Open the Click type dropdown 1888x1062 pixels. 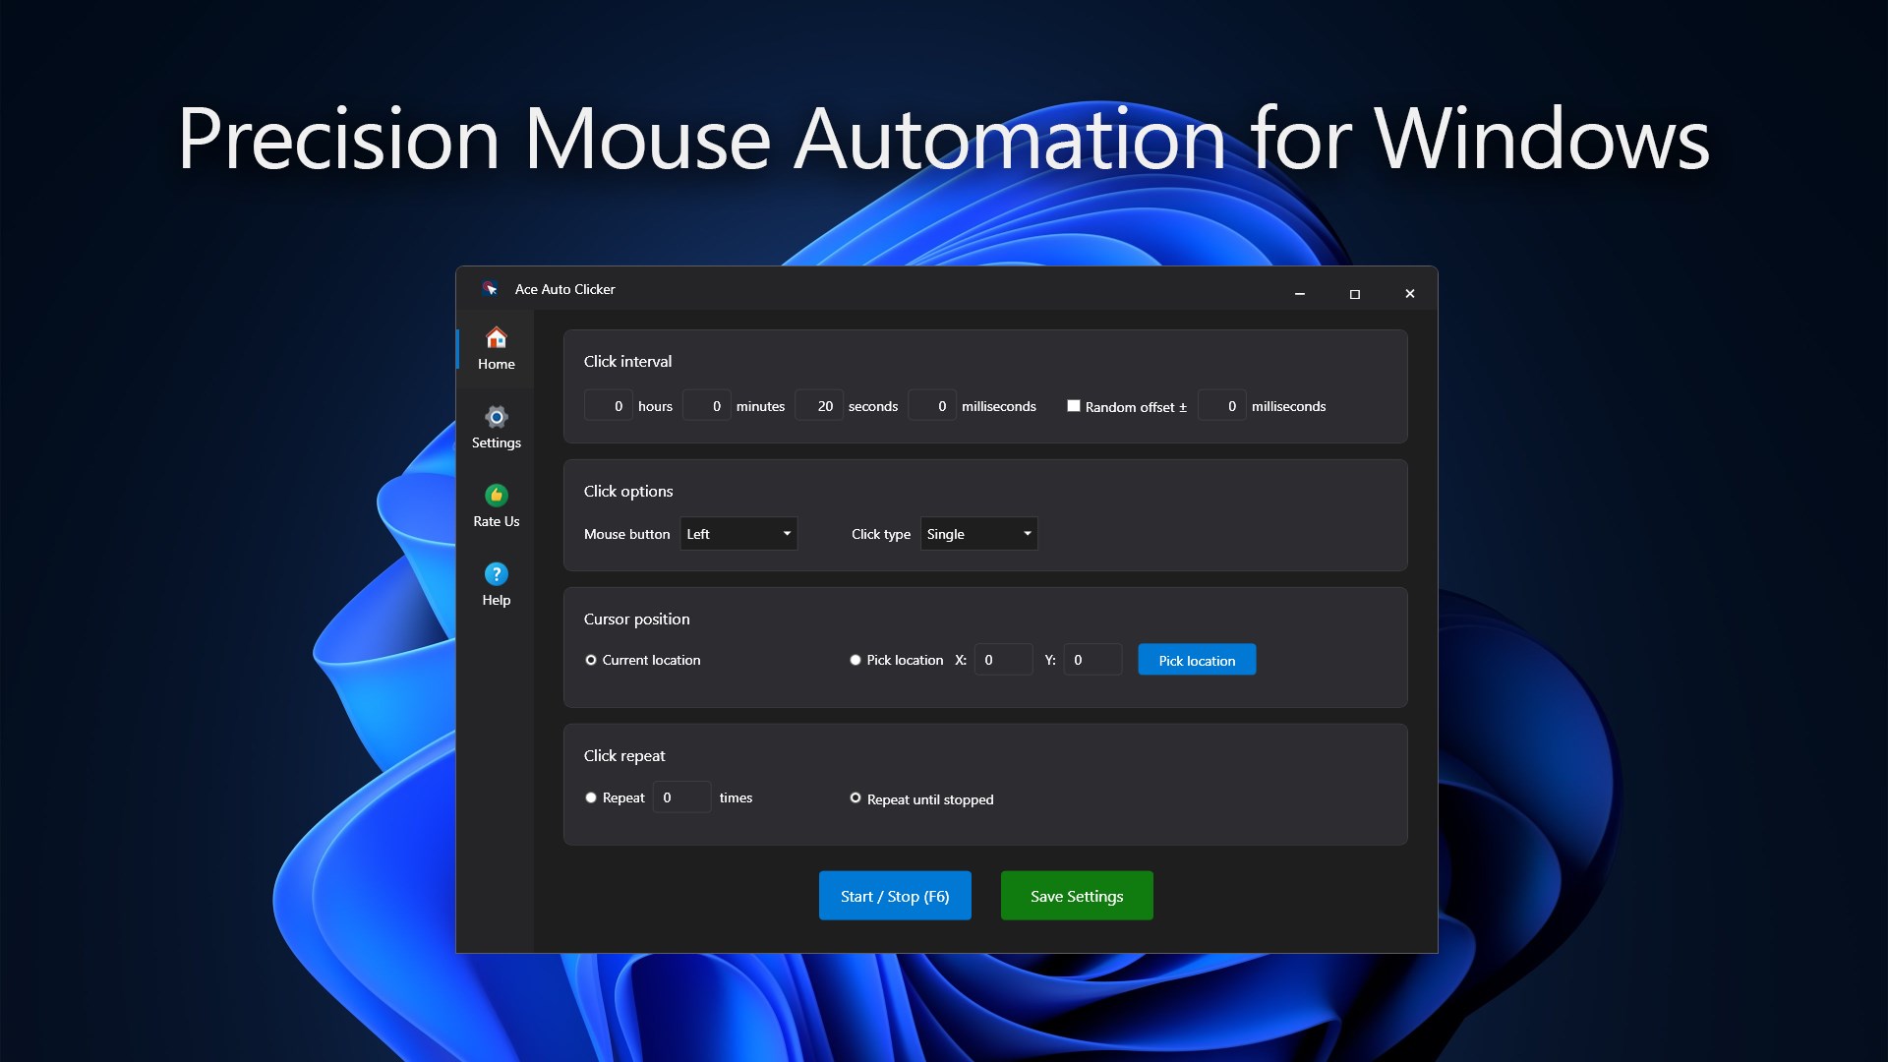(x=978, y=534)
